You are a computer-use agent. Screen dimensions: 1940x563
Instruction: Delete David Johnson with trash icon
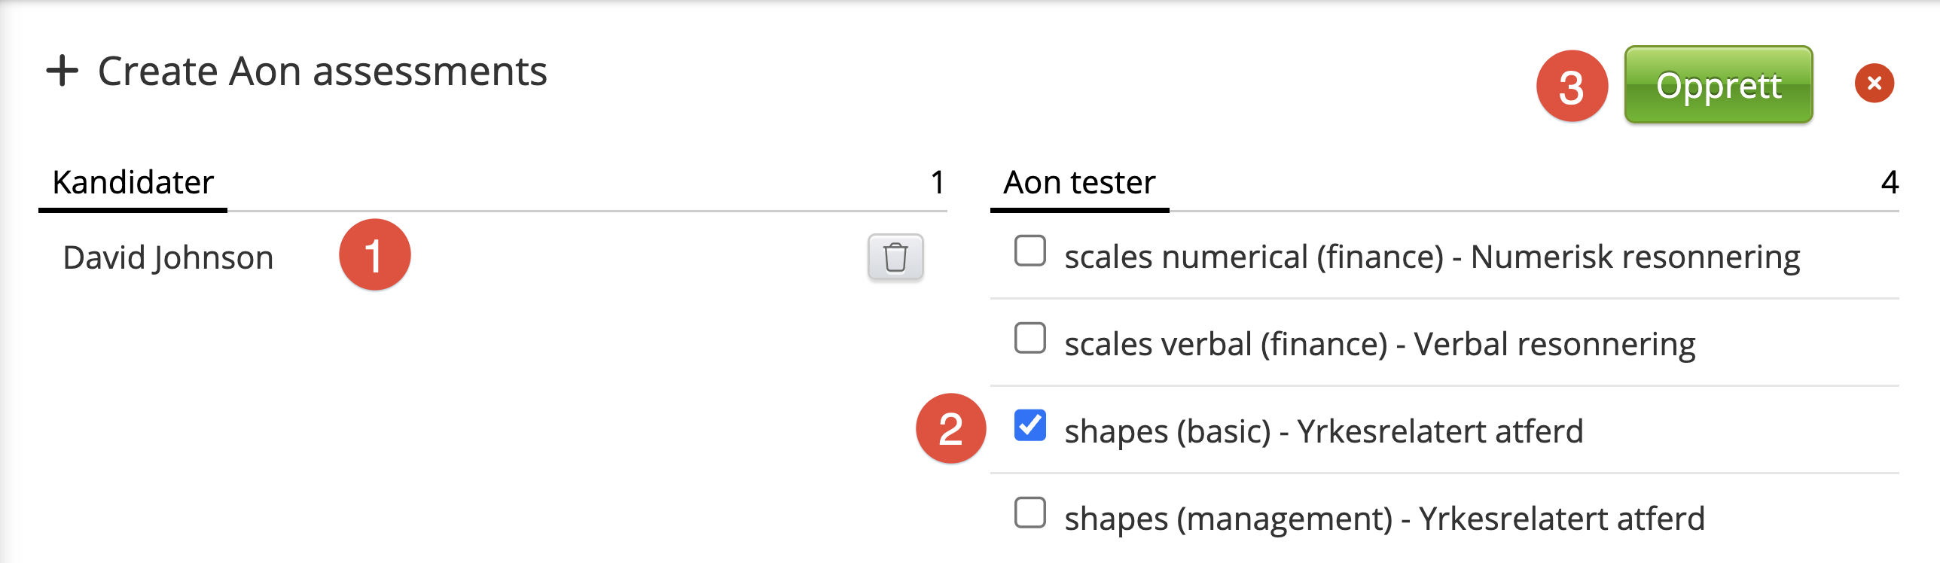click(895, 257)
